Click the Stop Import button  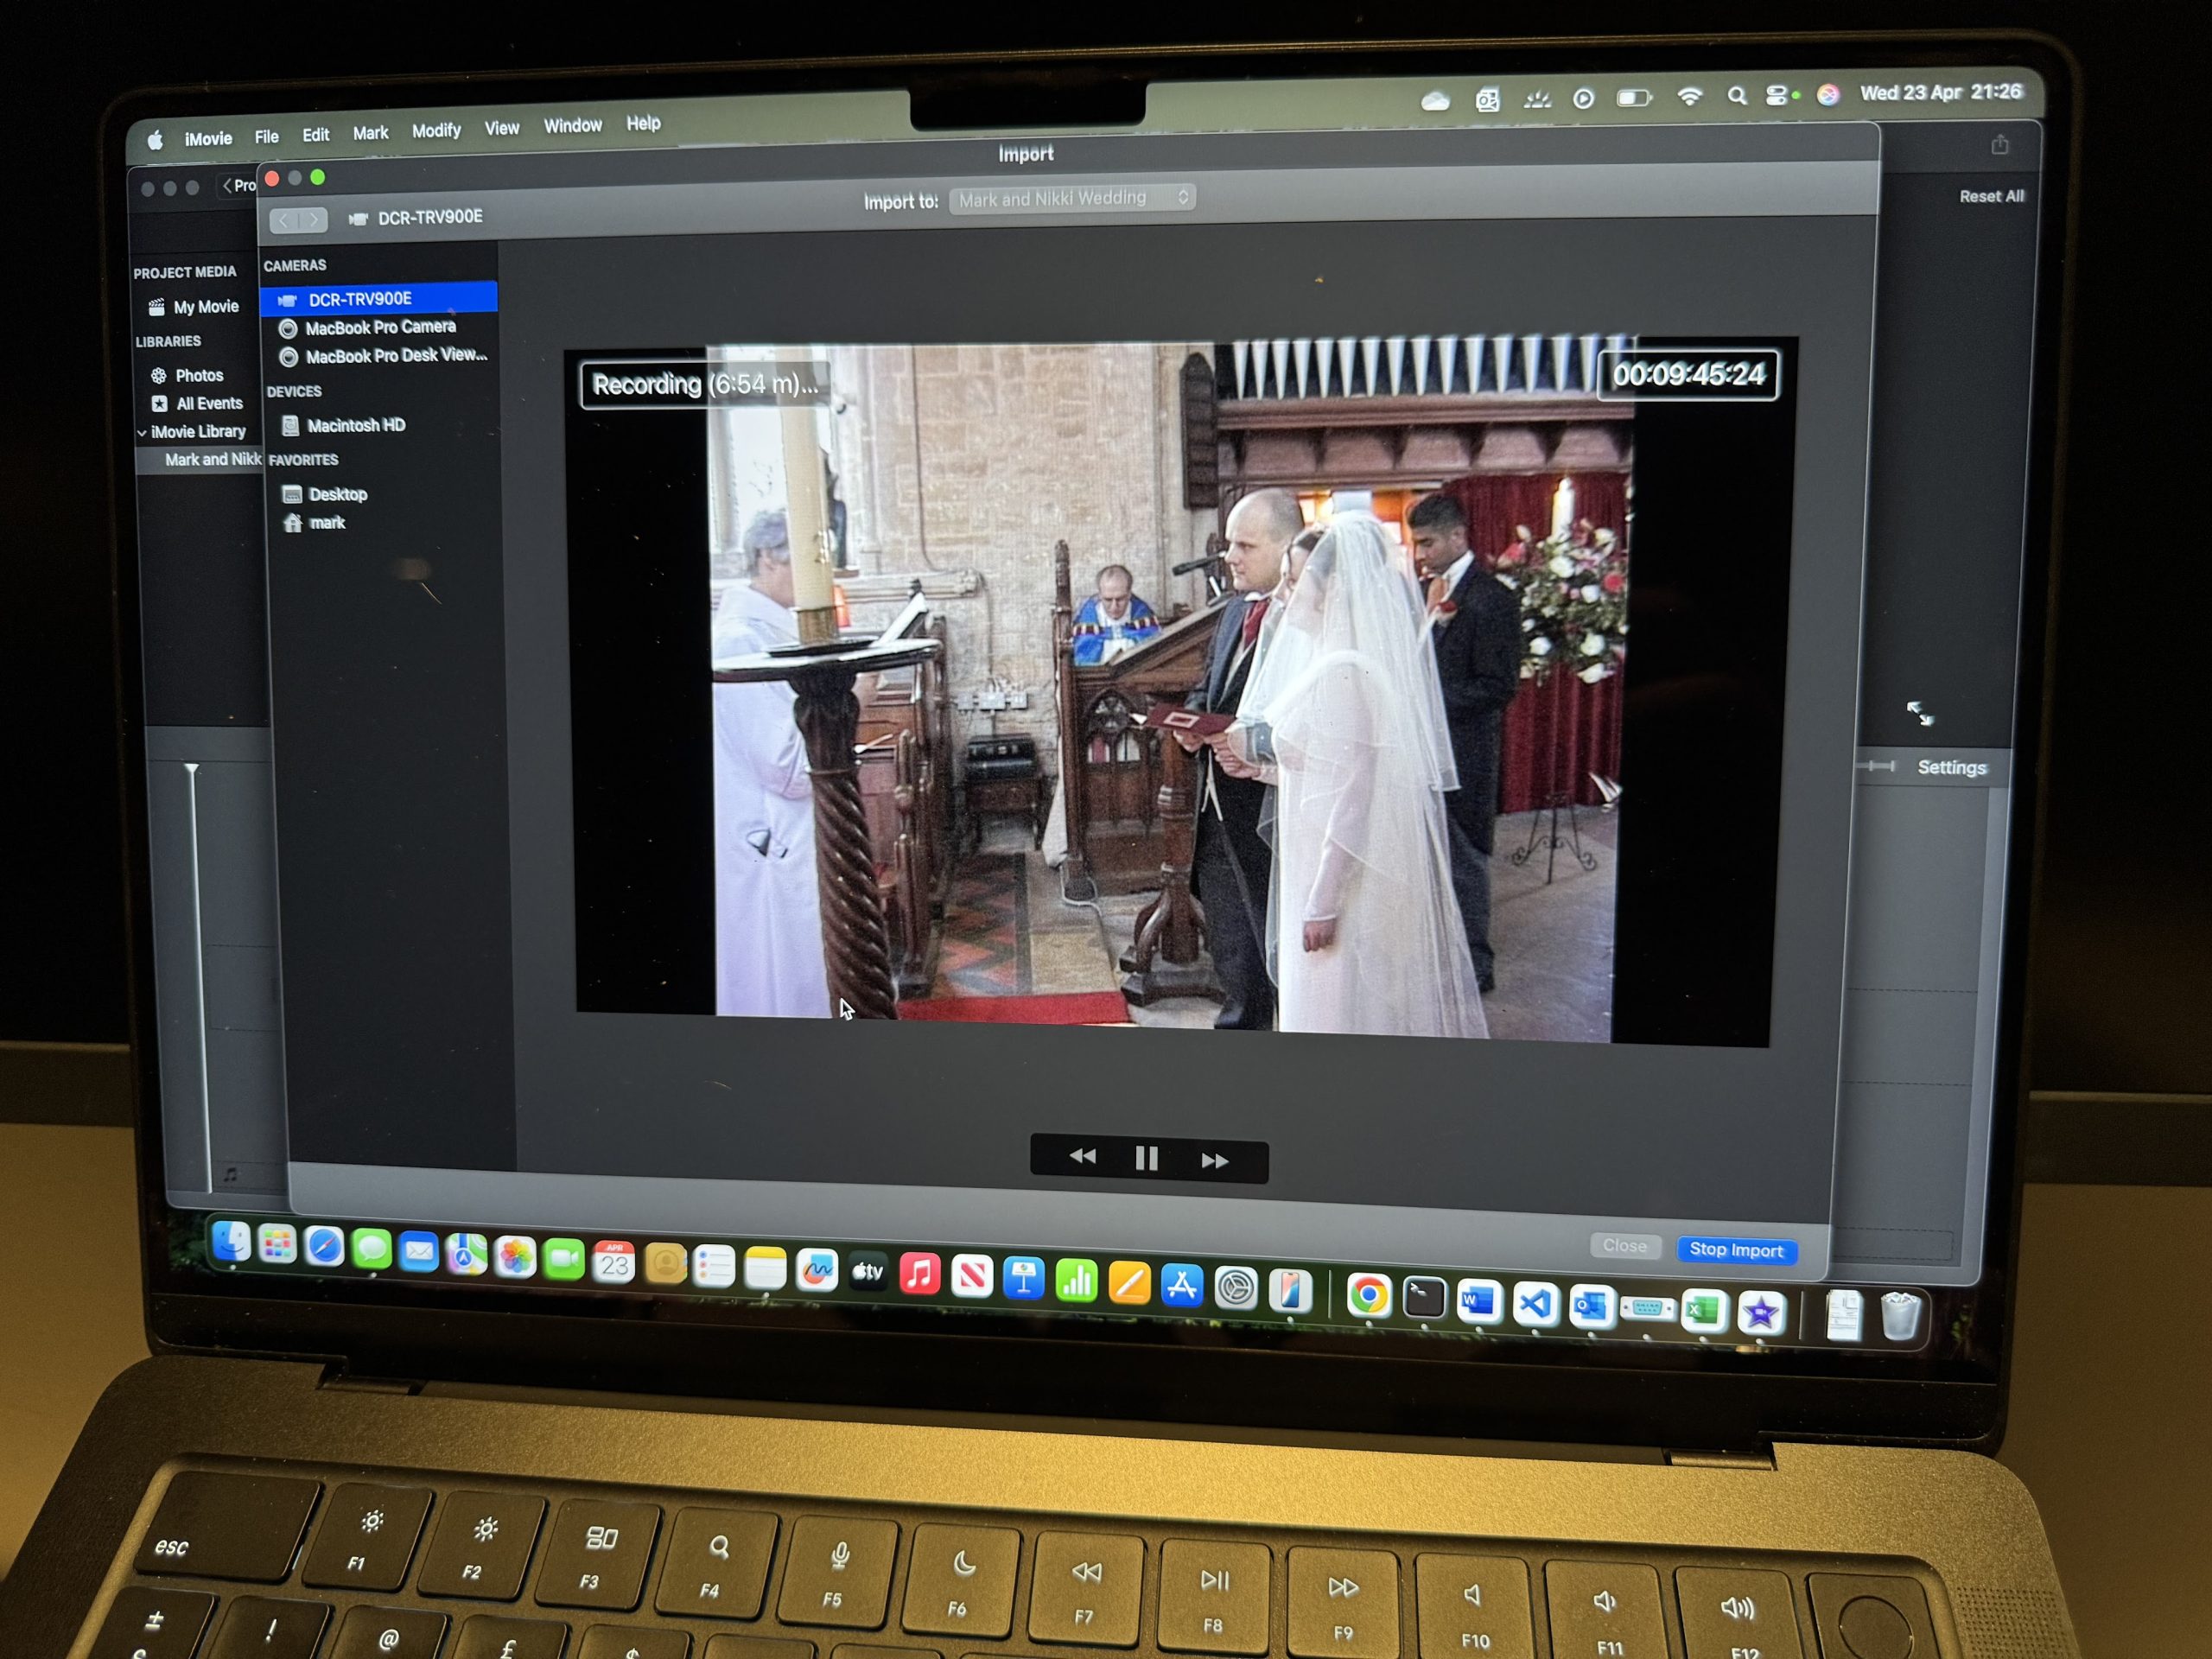1737,1250
